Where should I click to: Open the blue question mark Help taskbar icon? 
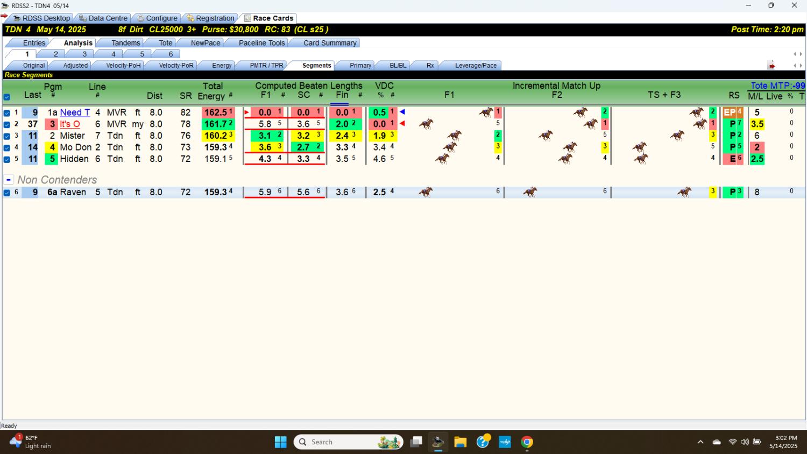[483, 442]
